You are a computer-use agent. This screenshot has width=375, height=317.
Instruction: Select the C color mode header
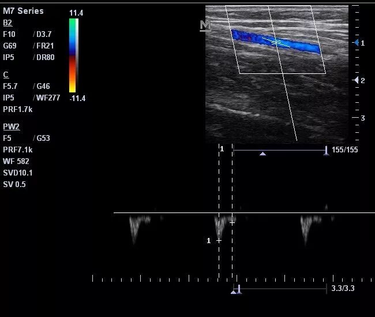coord(6,74)
